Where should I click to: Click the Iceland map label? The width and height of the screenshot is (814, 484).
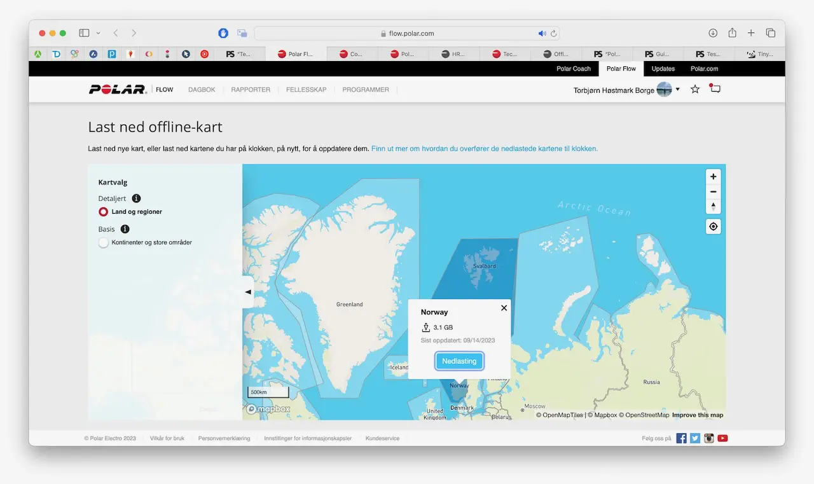399,368
